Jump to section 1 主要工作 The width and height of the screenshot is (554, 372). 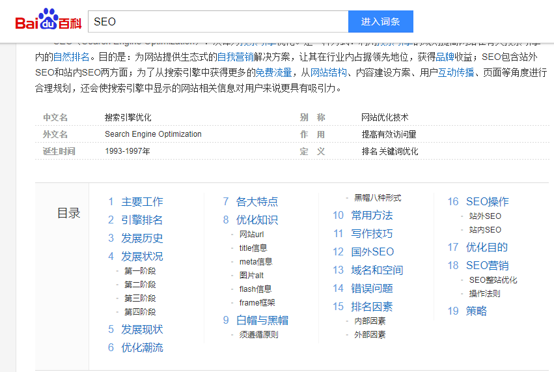click(142, 202)
